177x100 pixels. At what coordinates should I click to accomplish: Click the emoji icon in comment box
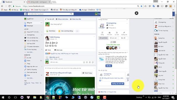84,62
